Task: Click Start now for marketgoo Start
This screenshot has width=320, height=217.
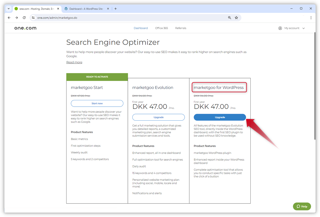Action: tap(97, 103)
